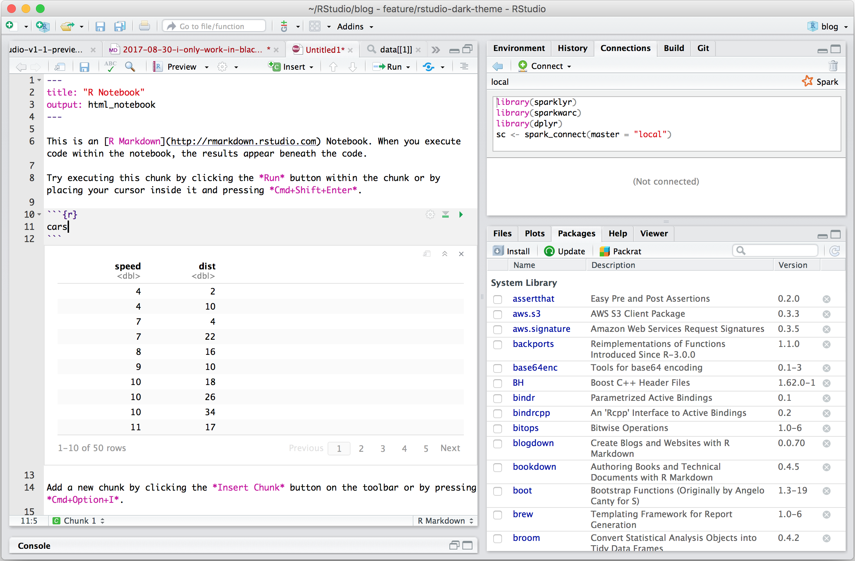This screenshot has width=855, height=561.
Task: Open the Run dropdown arrow
Action: pos(408,67)
